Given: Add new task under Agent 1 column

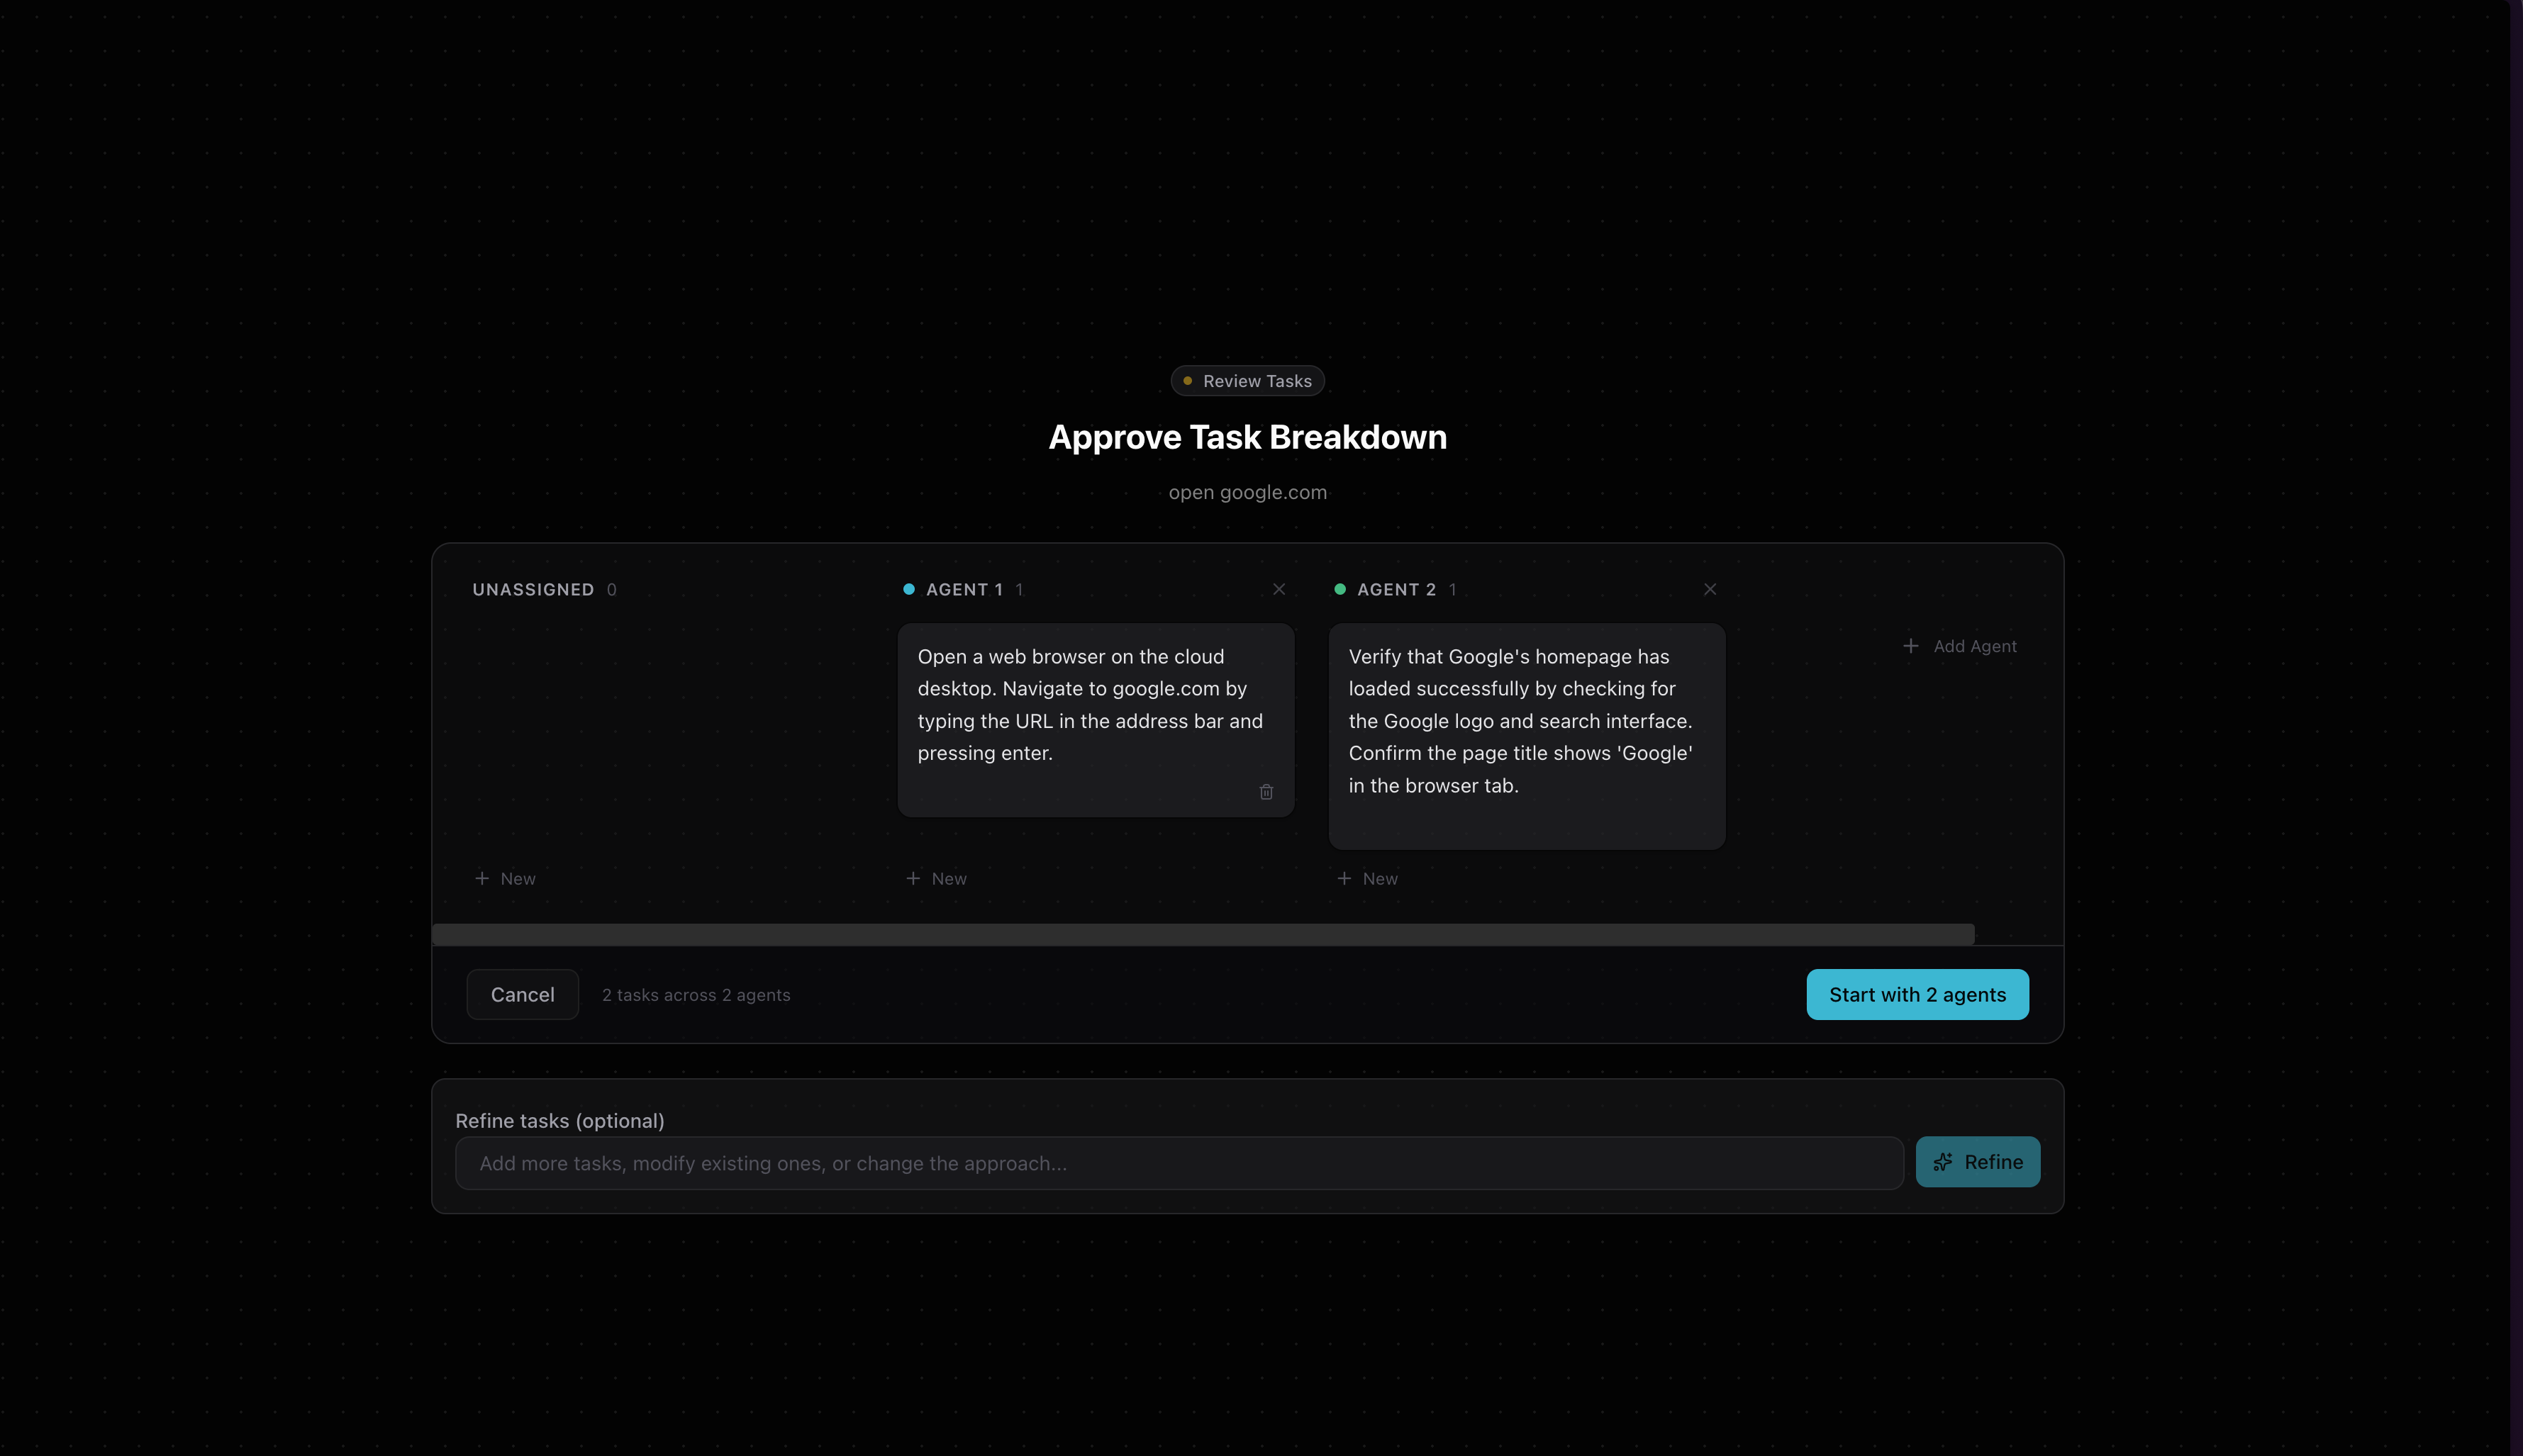Looking at the screenshot, I should point(936,878).
